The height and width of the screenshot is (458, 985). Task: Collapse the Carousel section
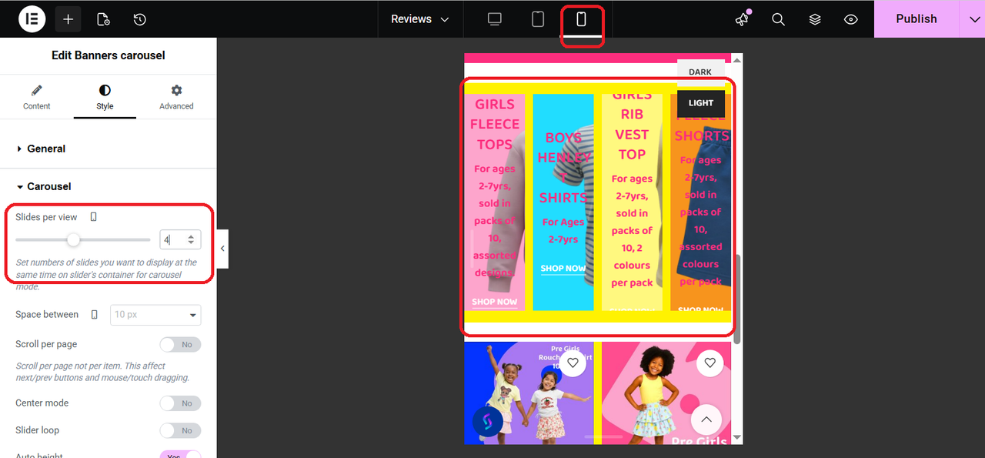coord(108,186)
